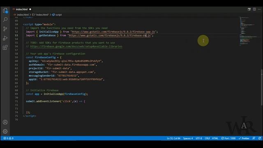The width and height of the screenshot is (263, 148).
Task: Click the const firebaseConfig declaration
Action: tap(44, 58)
